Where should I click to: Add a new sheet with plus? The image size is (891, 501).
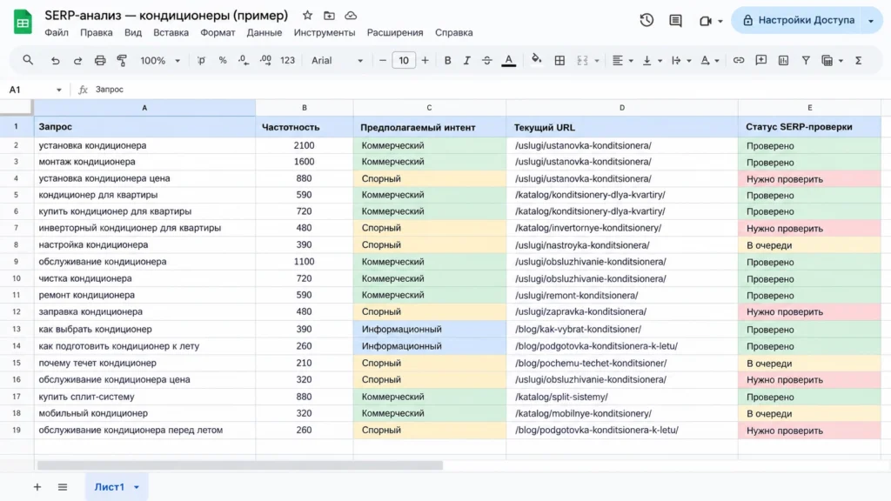coord(37,487)
